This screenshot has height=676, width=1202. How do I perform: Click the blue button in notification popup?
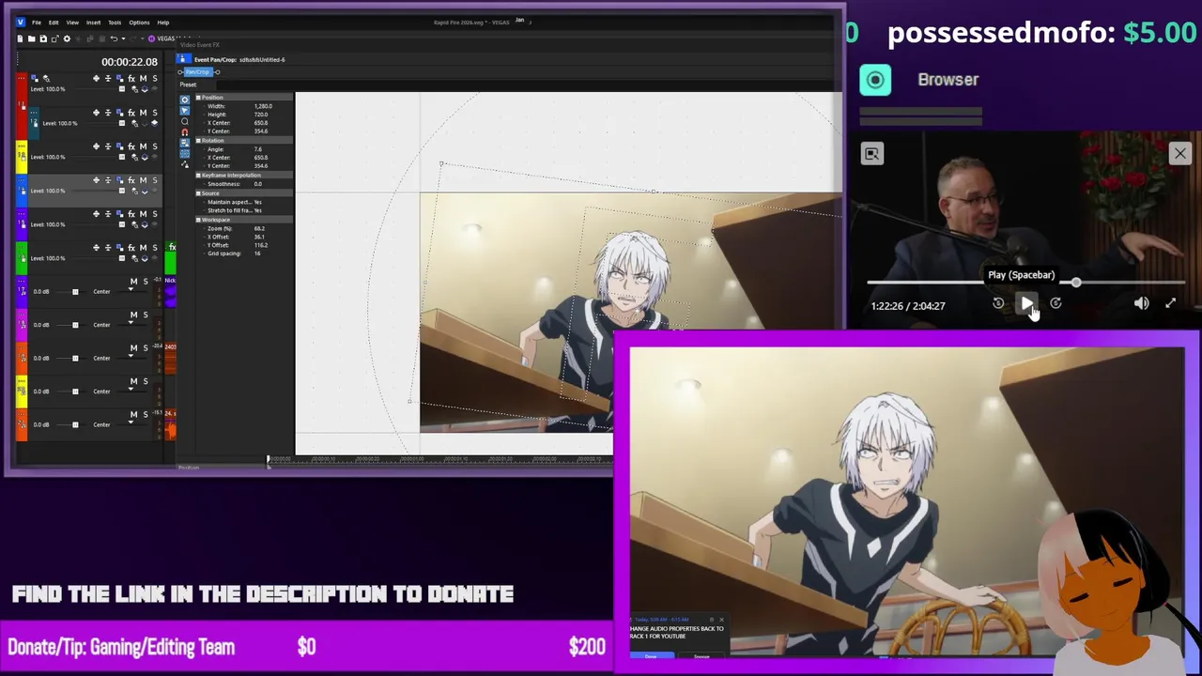651,656
